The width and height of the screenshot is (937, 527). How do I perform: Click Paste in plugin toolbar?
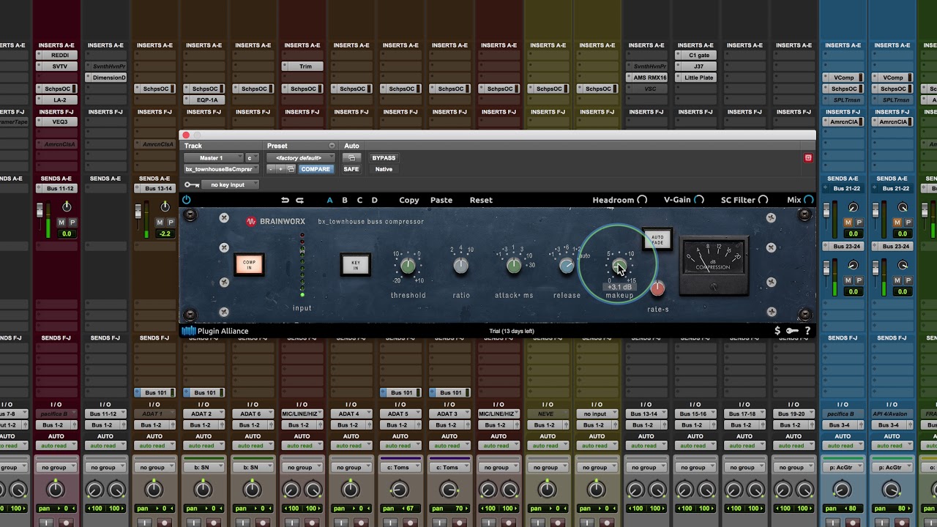(441, 200)
